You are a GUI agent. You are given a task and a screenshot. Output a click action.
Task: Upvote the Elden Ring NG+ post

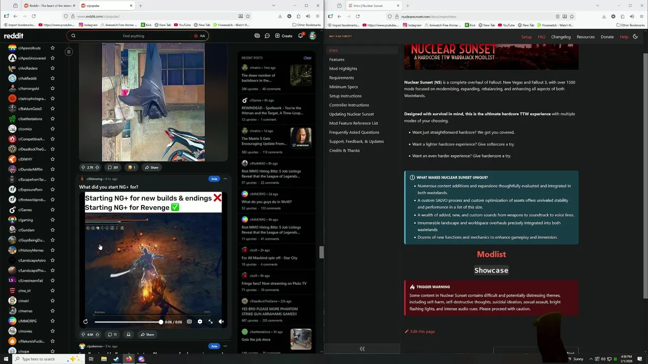[84, 335]
